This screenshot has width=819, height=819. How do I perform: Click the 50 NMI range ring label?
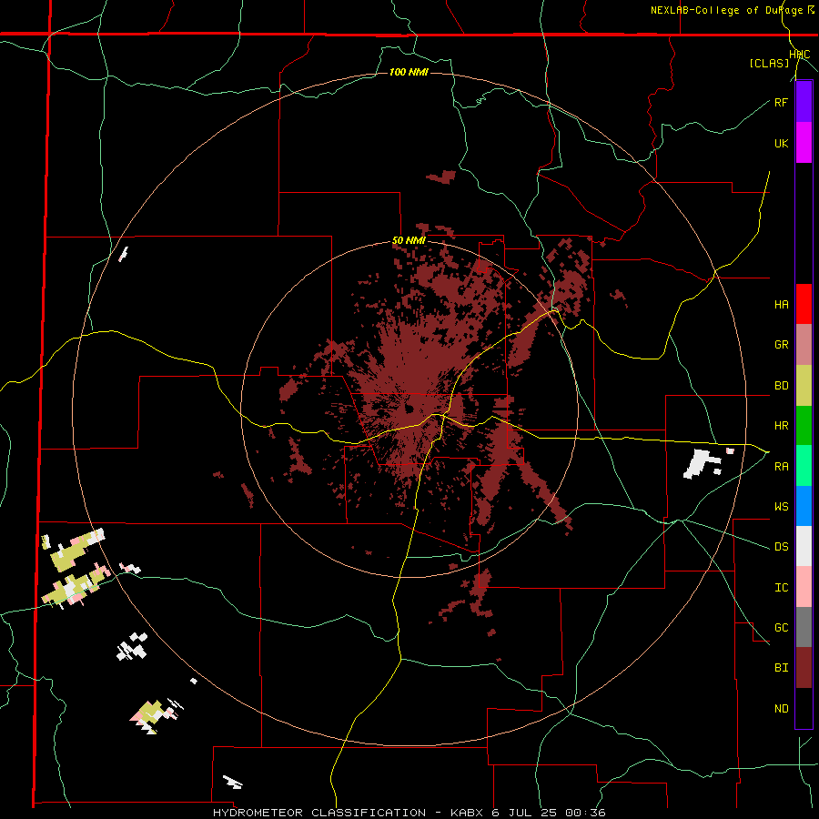coord(409,241)
